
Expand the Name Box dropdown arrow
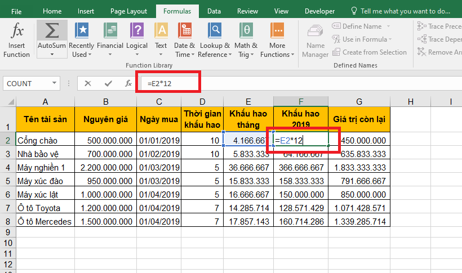(x=54, y=83)
